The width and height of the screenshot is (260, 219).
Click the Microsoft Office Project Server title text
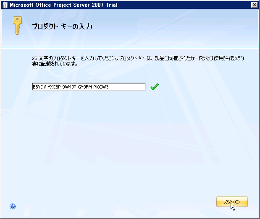[x=55, y=5]
